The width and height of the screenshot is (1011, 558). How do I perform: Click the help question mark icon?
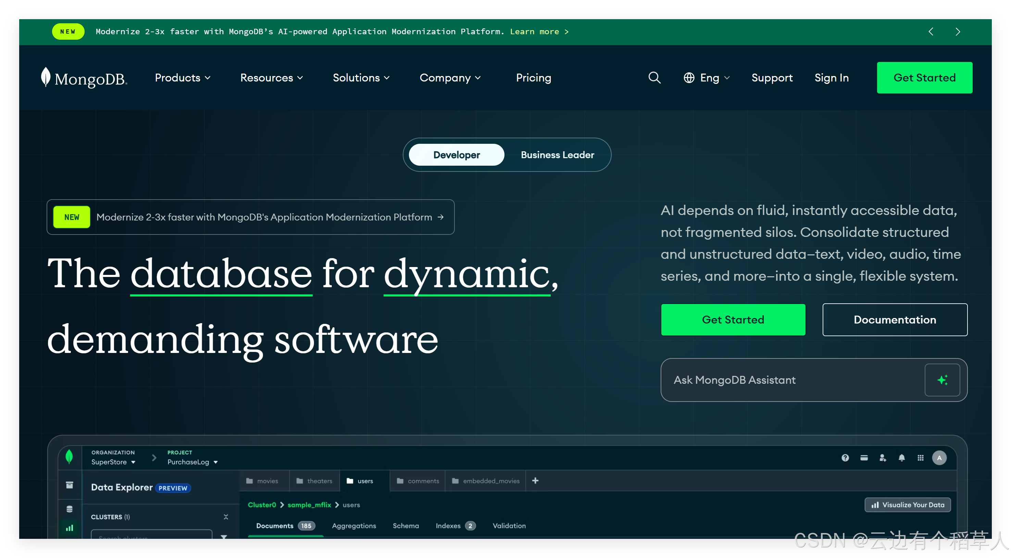(845, 458)
